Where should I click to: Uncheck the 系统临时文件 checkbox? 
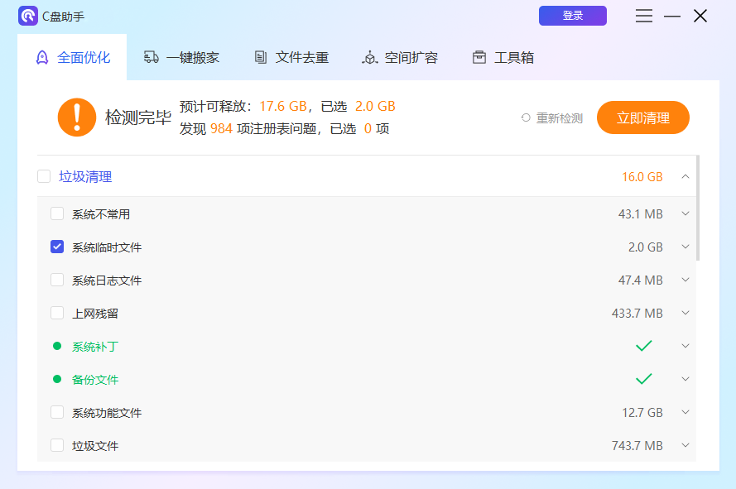[x=57, y=247]
